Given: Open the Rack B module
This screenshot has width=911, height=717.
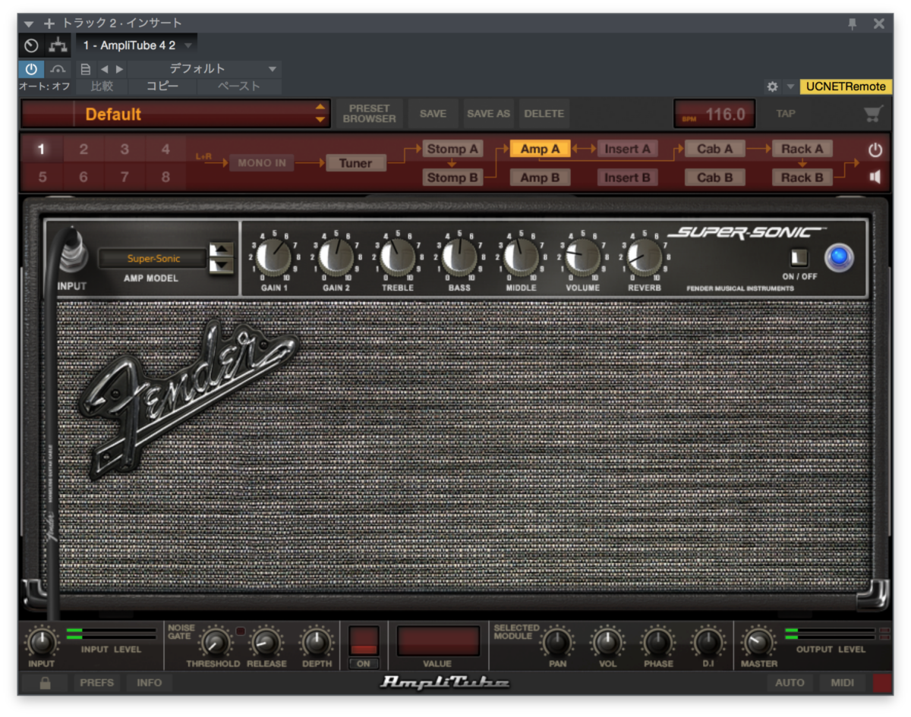Looking at the screenshot, I should click(x=802, y=178).
